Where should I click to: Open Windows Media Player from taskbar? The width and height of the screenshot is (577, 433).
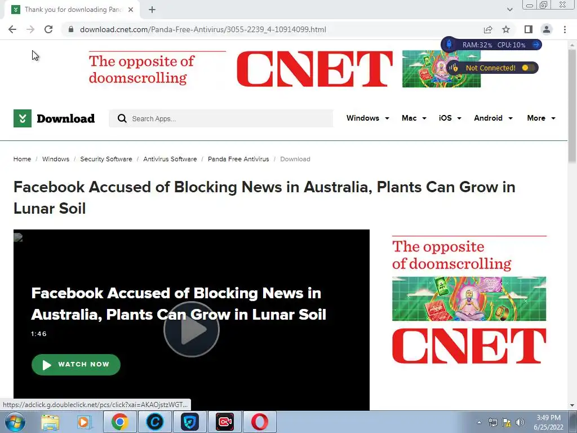(x=84, y=422)
